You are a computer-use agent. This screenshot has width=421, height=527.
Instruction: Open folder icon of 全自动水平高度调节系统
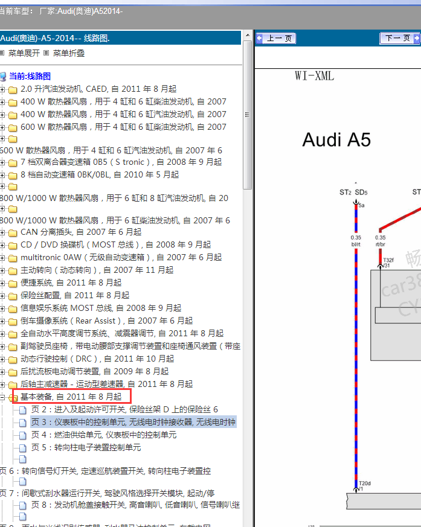click(x=13, y=334)
